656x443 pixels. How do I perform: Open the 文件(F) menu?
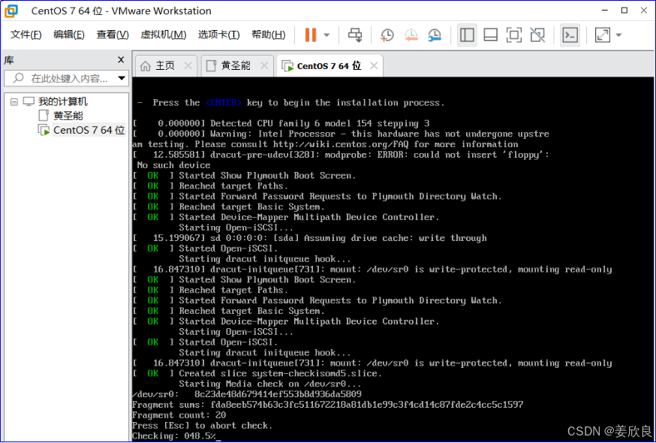coord(26,35)
